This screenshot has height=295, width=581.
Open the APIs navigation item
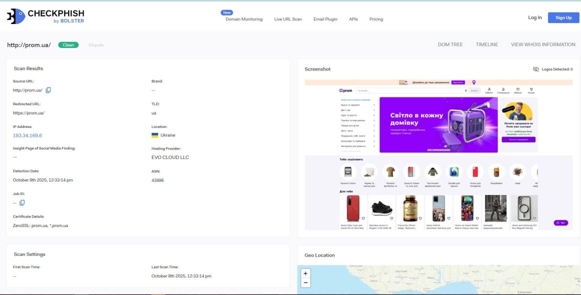(354, 19)
